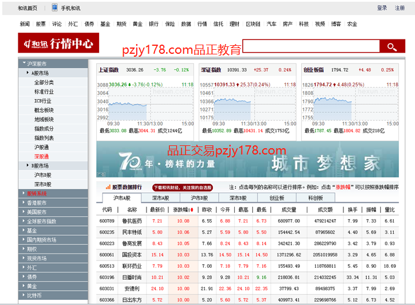Switch to the 深市A股 tab

click(161, 198)
